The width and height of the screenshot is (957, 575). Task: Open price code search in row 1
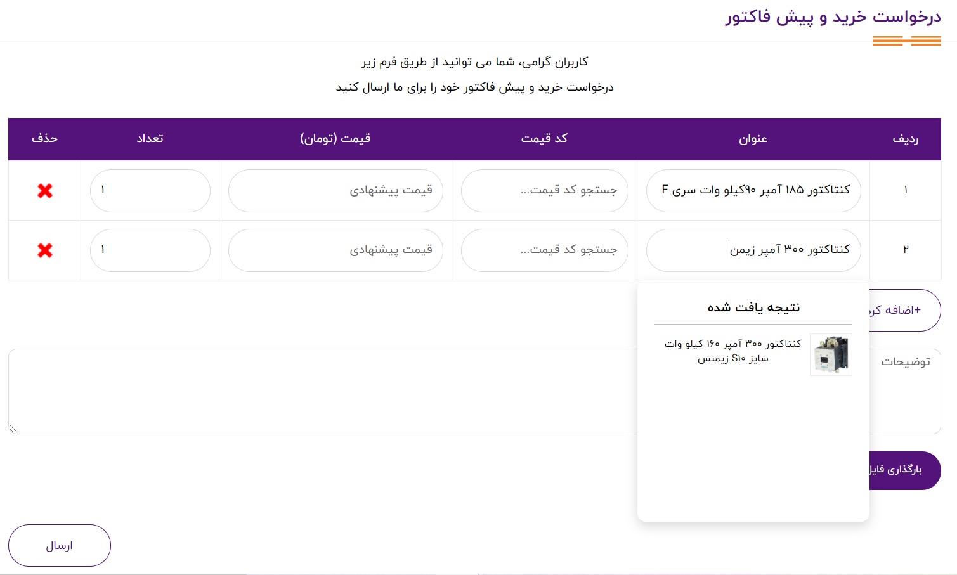pyautogui.click(x=544, y=190)
